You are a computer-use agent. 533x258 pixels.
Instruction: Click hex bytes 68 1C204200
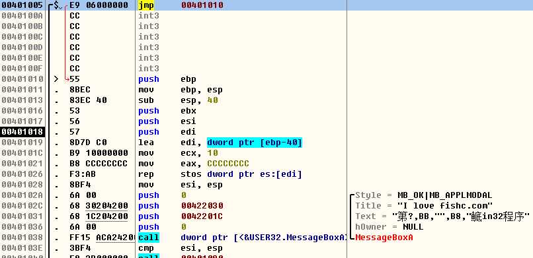[x=99, y=216]
